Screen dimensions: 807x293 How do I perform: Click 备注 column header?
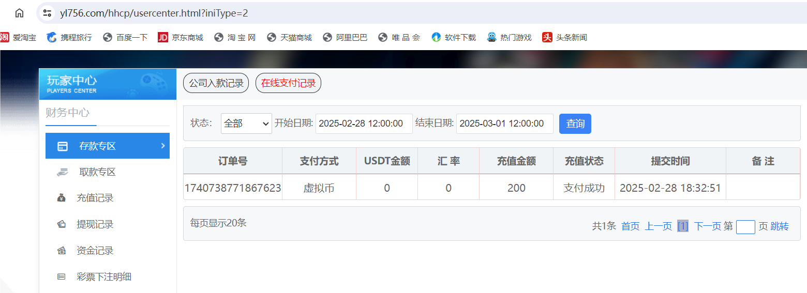point(763,161)
